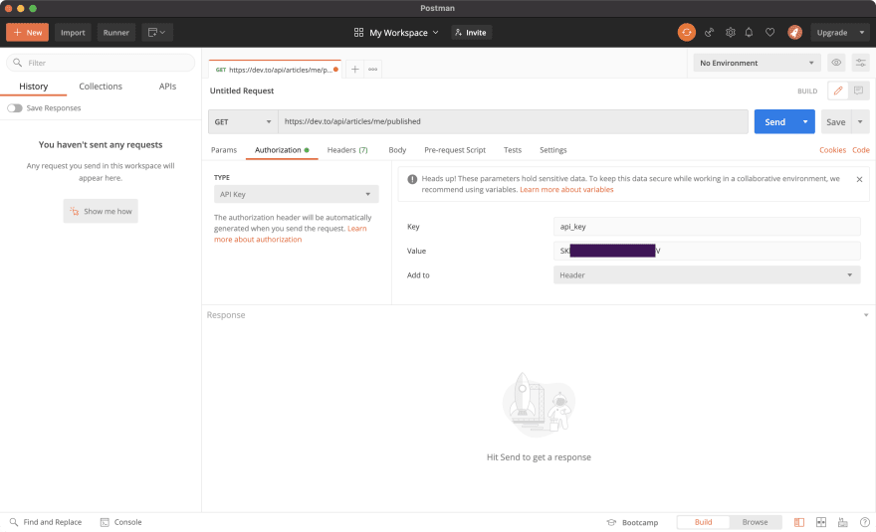The image size is (876, 532).
Task: Click the sync status icon in header
Action: point(687,32)
